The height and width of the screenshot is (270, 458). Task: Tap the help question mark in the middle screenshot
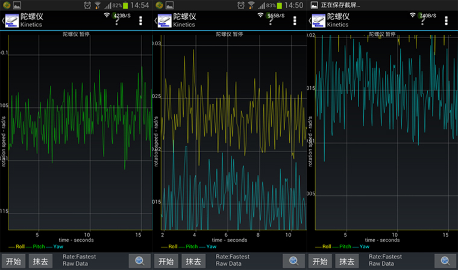[271, 21]
